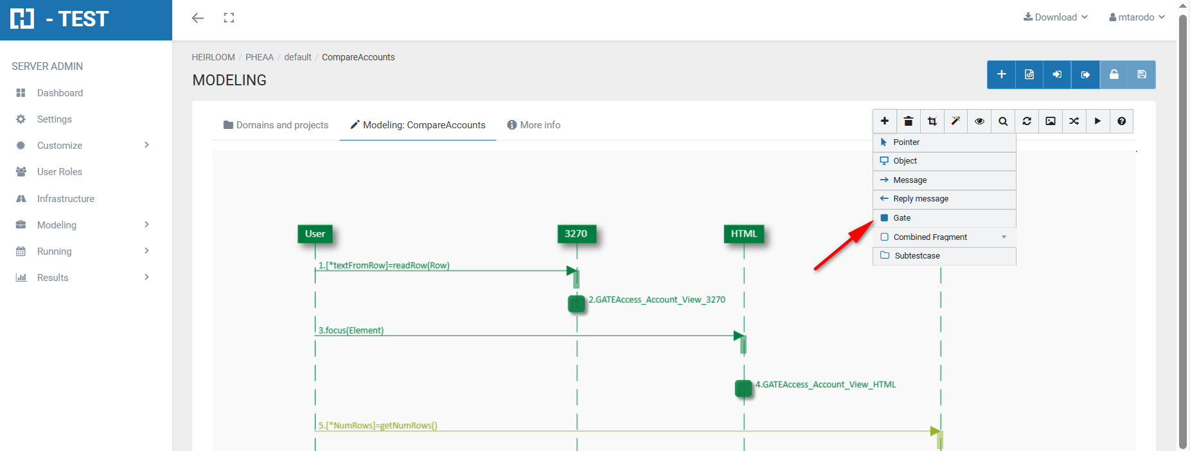Toggle the eye visibility icon in toolbar
Viewport: 1190px width, 451px height.
pos(979,121)
